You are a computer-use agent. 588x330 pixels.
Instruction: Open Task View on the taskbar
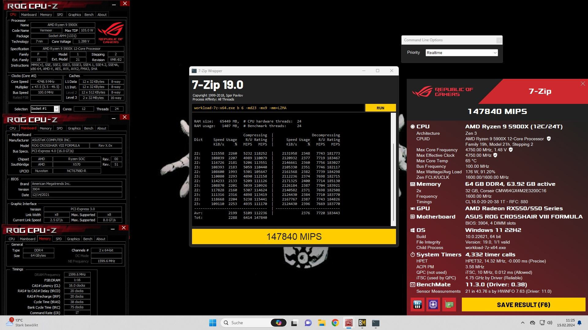pyautogui.click(x=294, y=323)
